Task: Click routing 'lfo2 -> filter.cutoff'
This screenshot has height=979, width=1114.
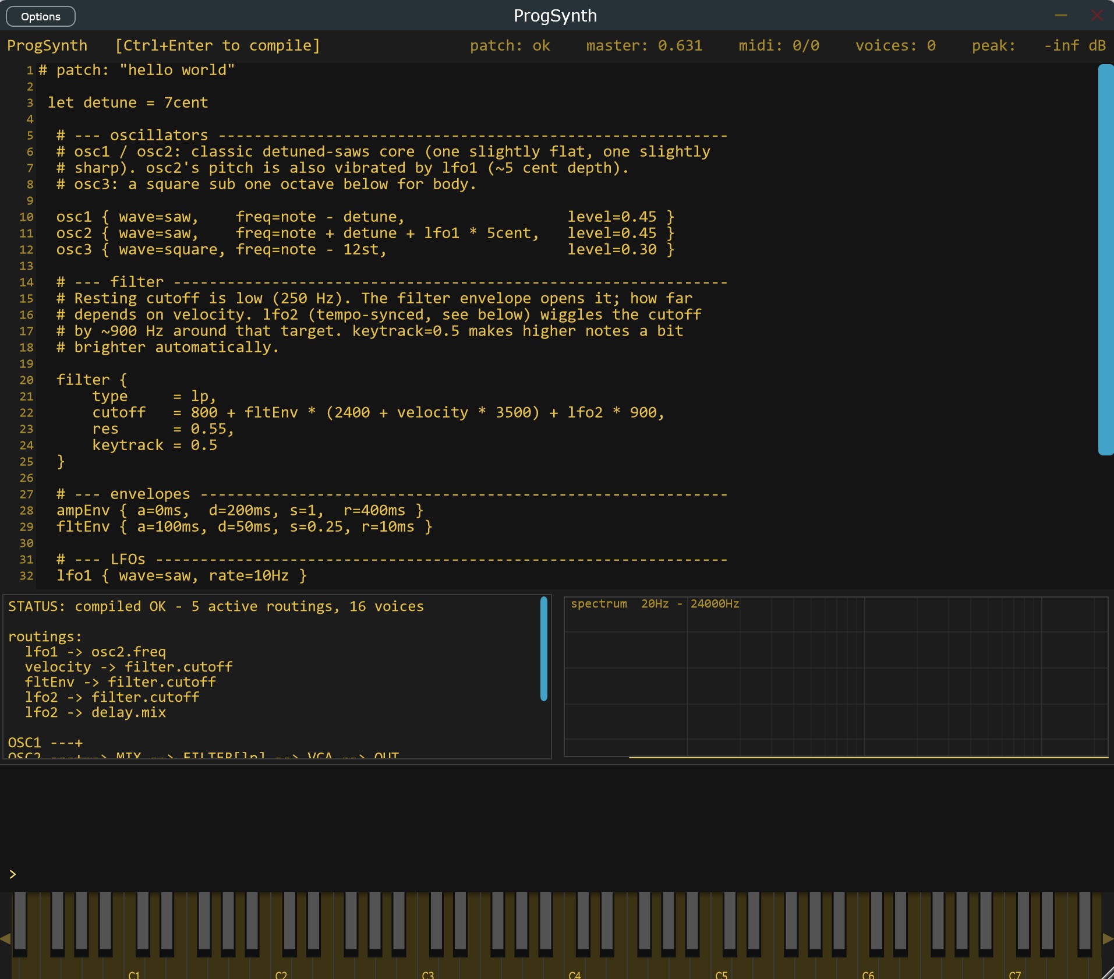Action: (112, 697)
